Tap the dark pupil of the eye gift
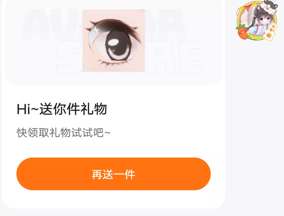 pyautogui.click(x=118, y=47)
